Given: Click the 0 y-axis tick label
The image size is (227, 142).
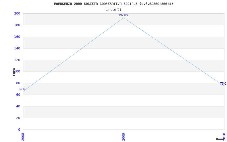Looking at the screenshot, I should point(19,130).
